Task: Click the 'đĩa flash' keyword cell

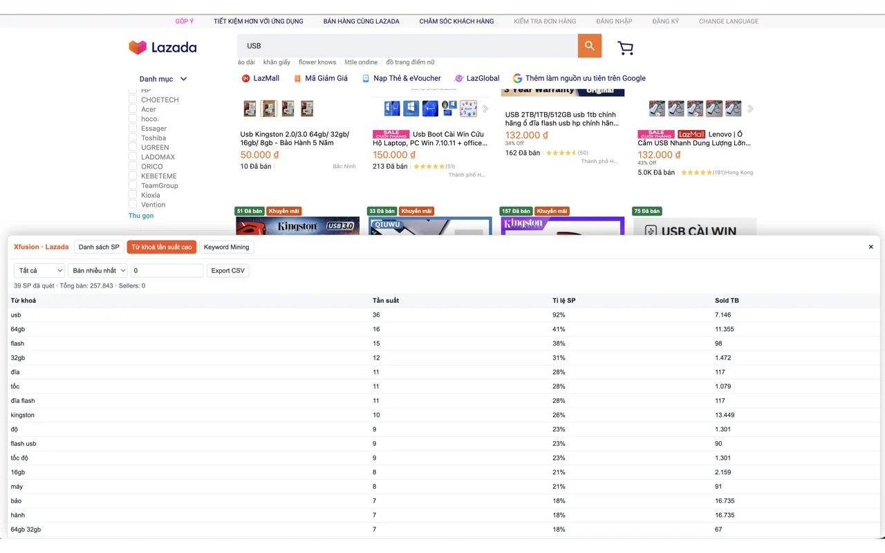Action: pyautogui.click(x=23, y=401)
